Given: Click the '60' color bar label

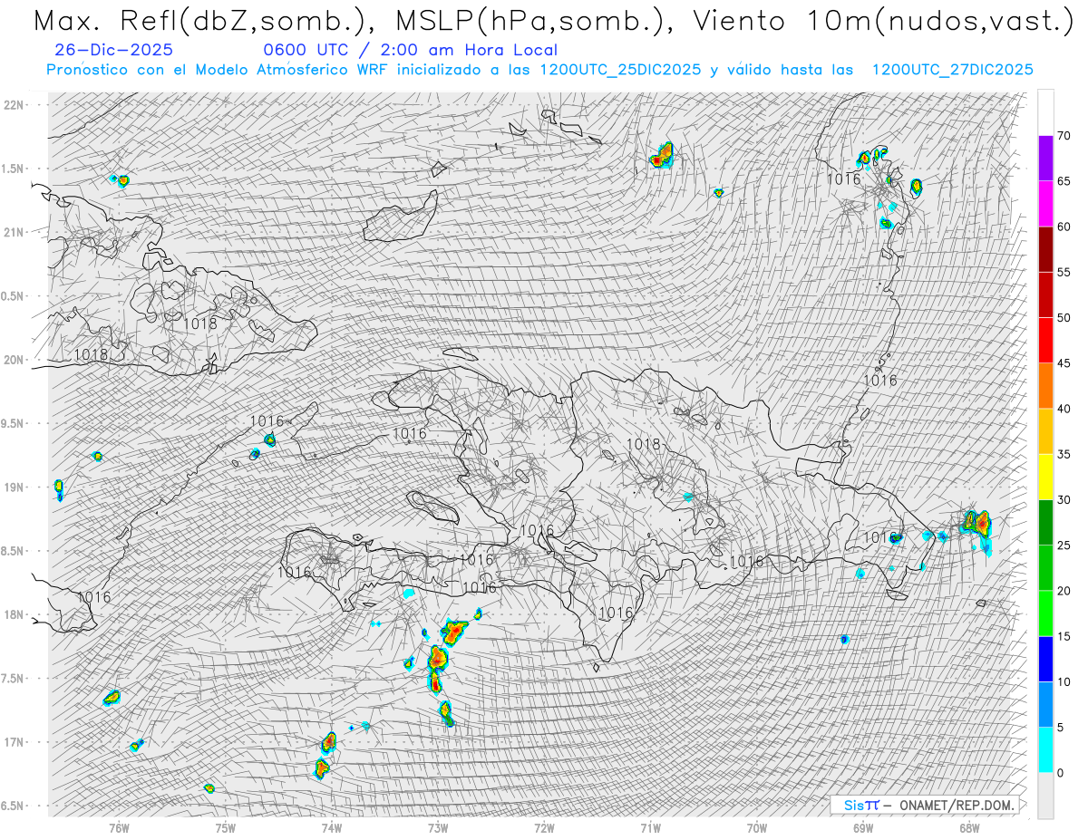Looking at the screenshot, I should tap(1064, 227).
